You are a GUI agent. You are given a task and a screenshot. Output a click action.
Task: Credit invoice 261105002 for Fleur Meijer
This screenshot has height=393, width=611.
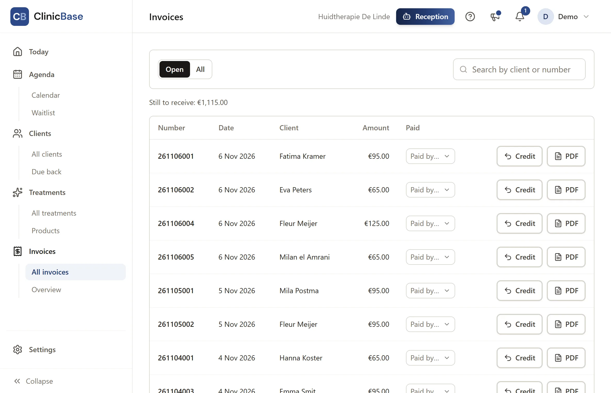[519, 324]
